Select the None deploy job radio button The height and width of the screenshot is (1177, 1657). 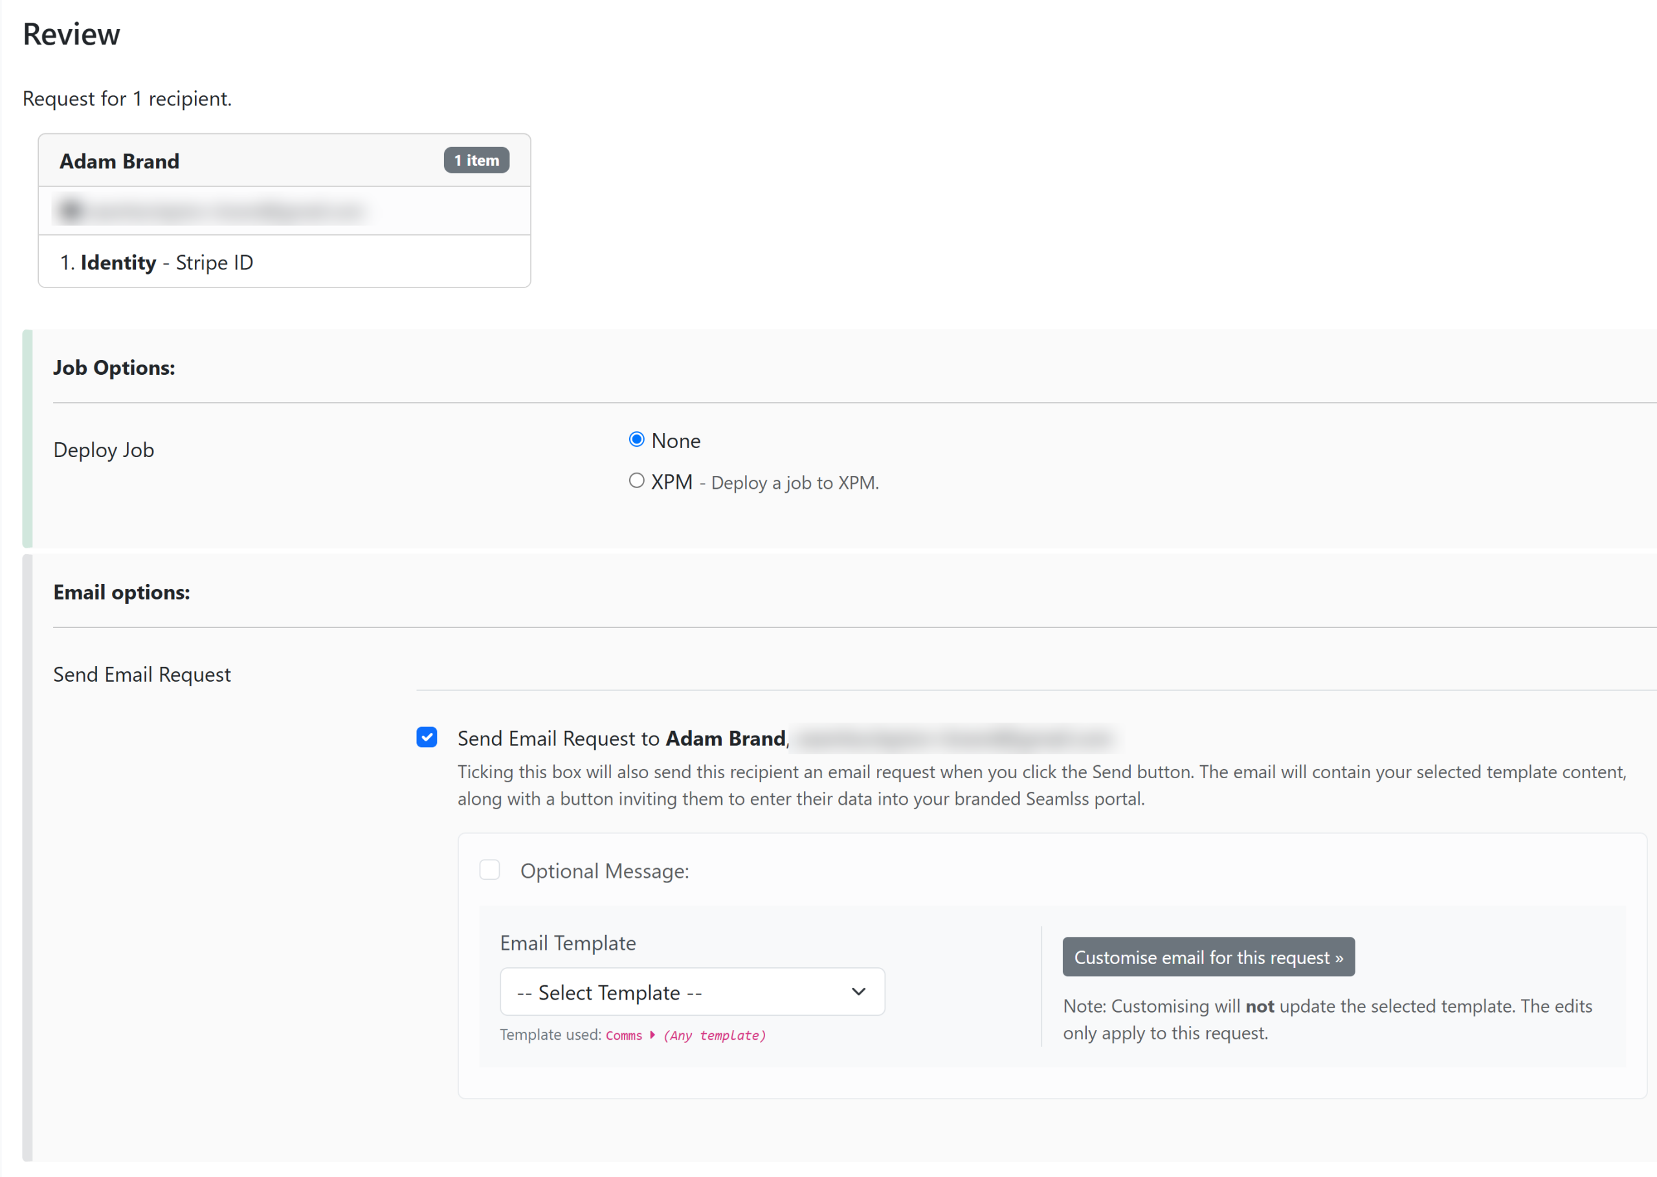click(x=636, y=440)
